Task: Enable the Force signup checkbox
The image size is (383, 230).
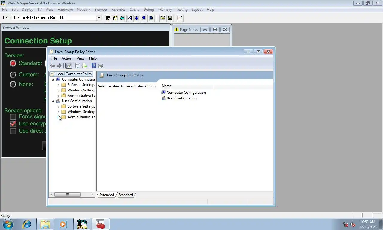Action: point(13,117)
